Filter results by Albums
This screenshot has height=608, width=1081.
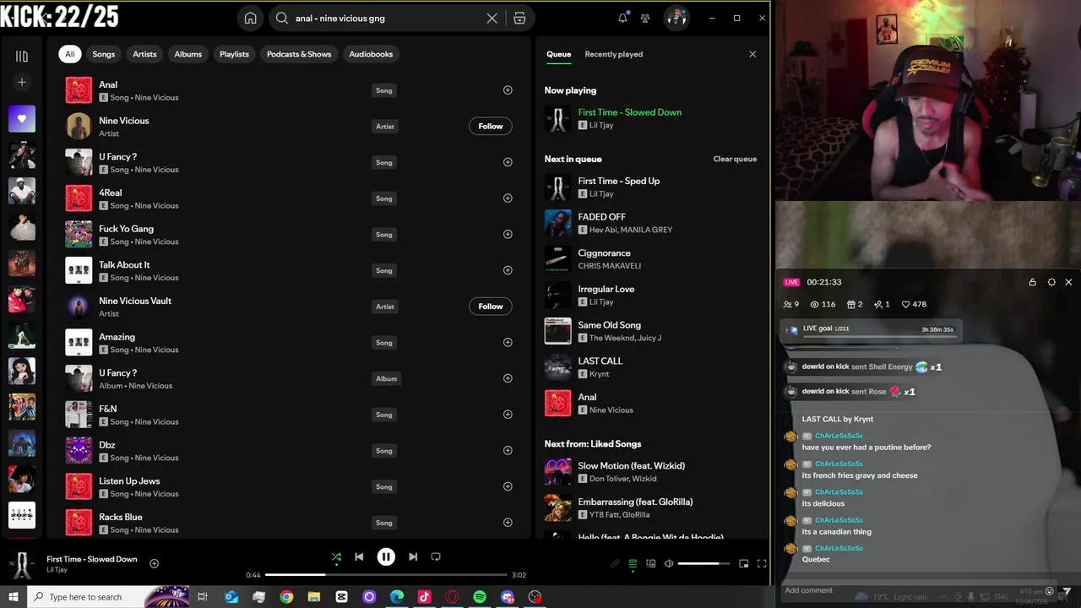(x=188, y=54)
